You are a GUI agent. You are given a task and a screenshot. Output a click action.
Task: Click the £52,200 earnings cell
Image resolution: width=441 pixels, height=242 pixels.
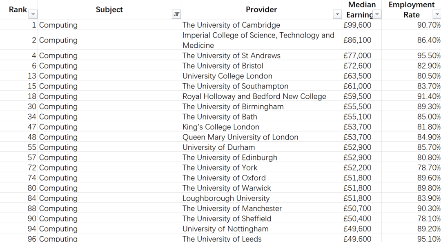click(x=362, y=167)
